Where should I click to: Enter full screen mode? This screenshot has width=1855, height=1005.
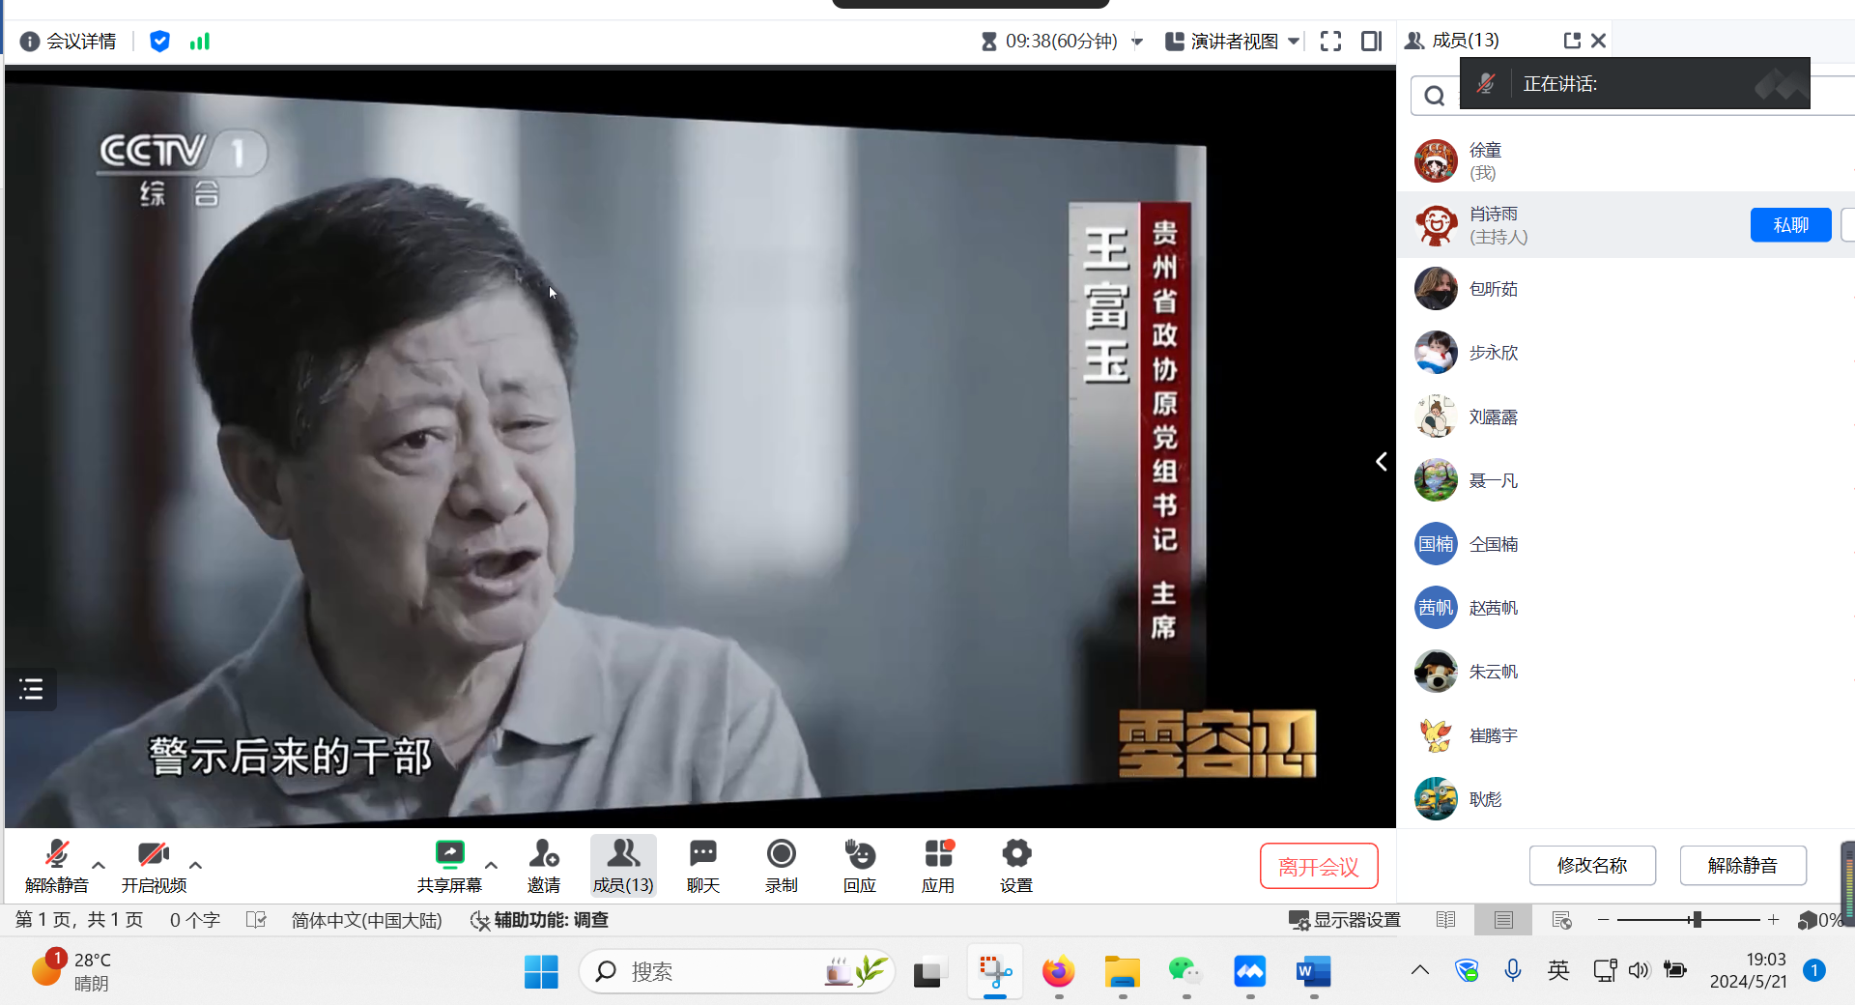coord(1330,41)
